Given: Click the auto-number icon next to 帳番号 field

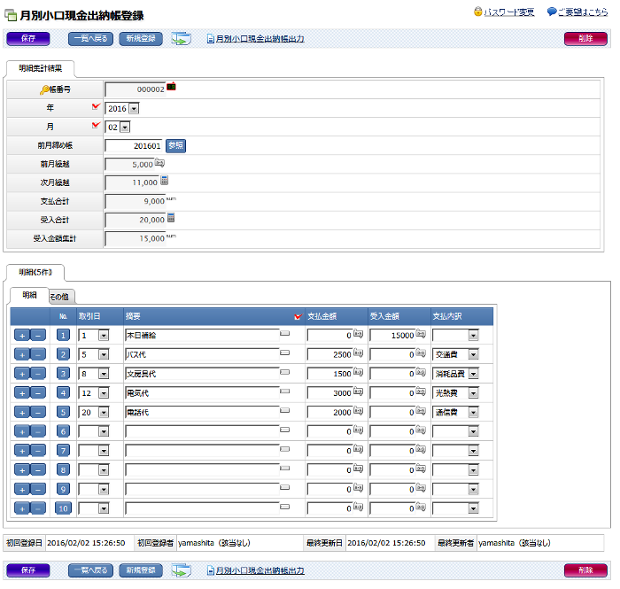Looking at the screenshot, I should [171, 87].
